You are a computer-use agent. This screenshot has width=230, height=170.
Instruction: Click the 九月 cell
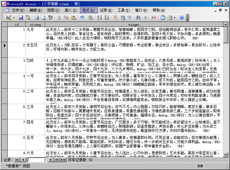pyautogui.click(x=35, y=34)
